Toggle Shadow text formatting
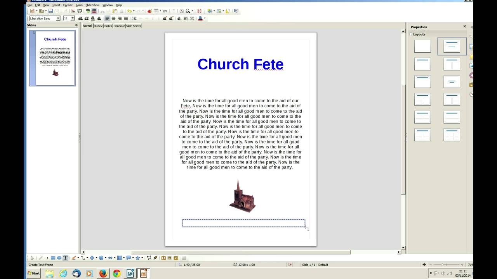 coord(99,18)
